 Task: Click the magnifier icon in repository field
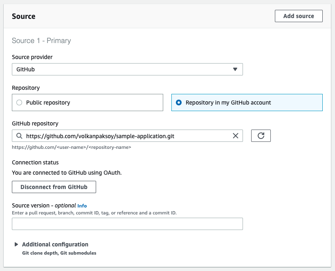click(19, 136)
